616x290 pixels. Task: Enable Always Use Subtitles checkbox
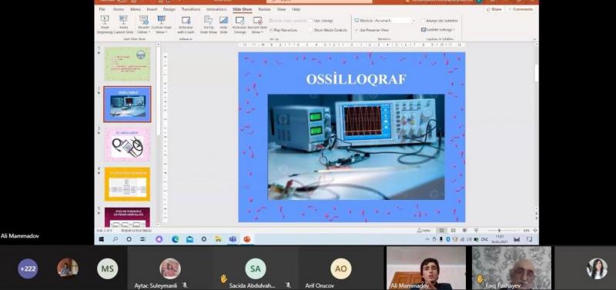[423, 21]
